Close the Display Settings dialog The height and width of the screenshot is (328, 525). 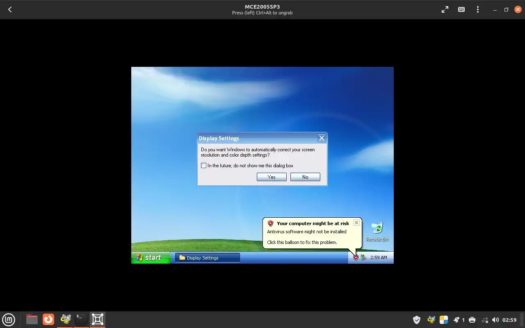(x=322, y=138)
